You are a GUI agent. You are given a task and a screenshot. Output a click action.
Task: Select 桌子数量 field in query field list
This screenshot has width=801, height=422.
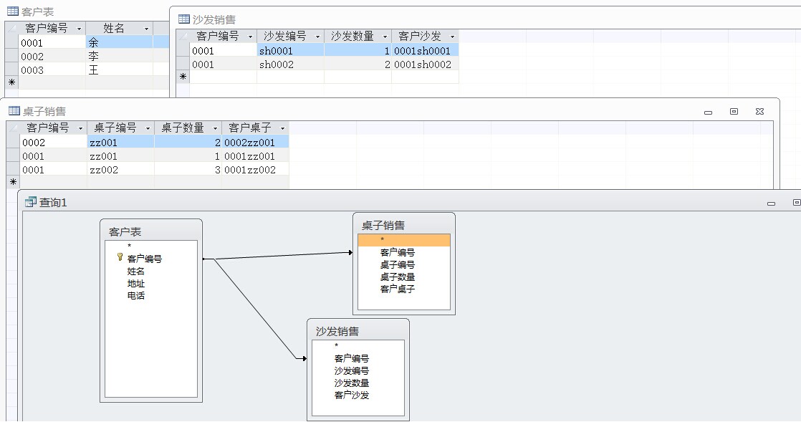(398, 277)
